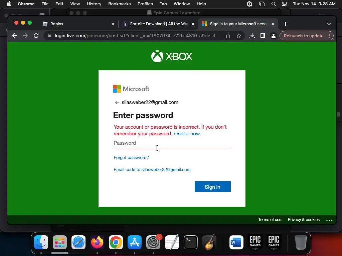342x256 pixels.
Task: Click the lock icon in address bar
Action: 49,36
